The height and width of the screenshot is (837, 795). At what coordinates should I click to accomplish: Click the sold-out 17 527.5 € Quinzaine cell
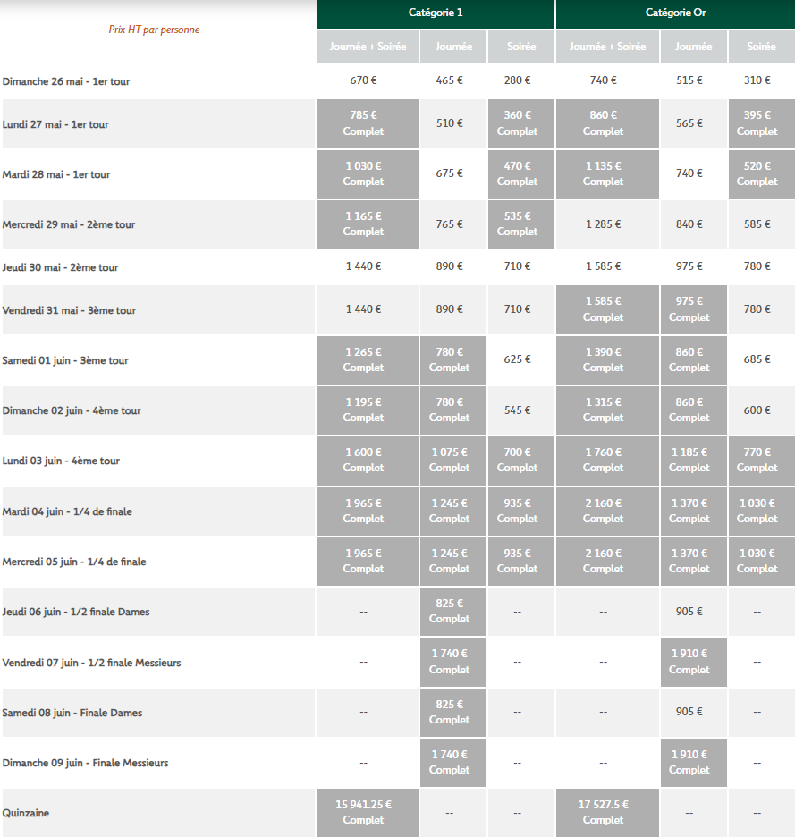pyautogui.click(x=603, y=812)
